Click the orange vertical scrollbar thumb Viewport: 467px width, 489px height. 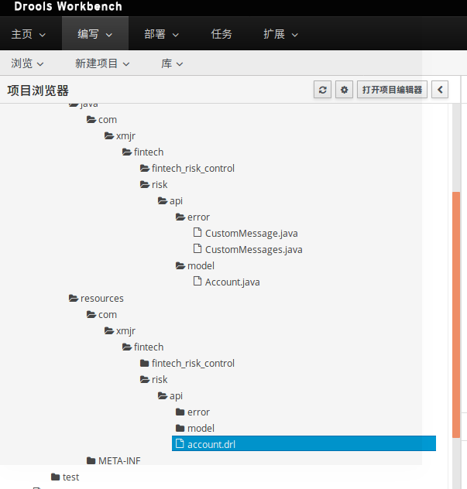pos(456,315)
